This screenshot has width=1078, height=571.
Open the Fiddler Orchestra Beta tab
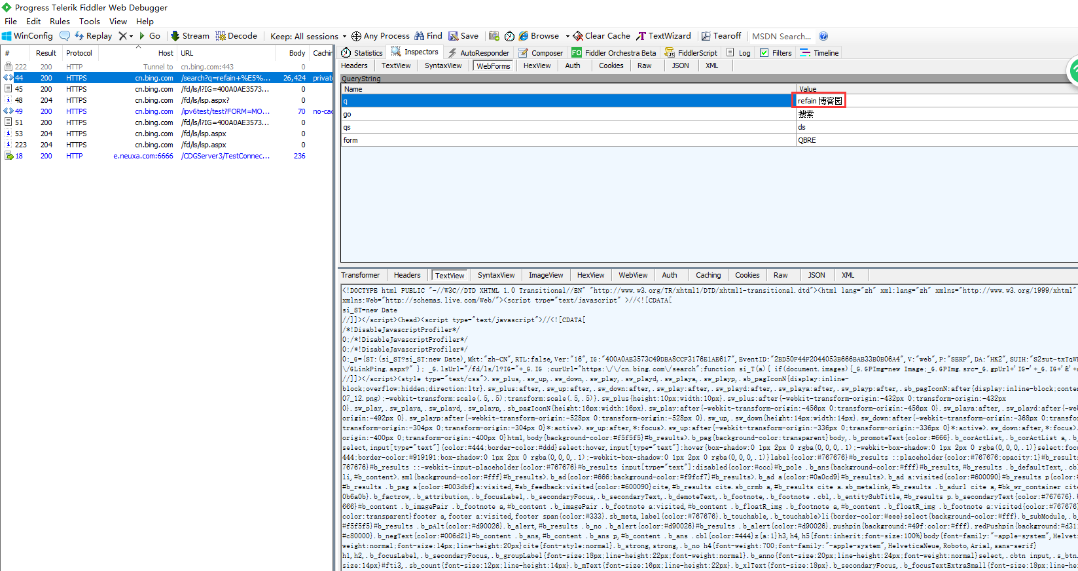coord(613,52)
